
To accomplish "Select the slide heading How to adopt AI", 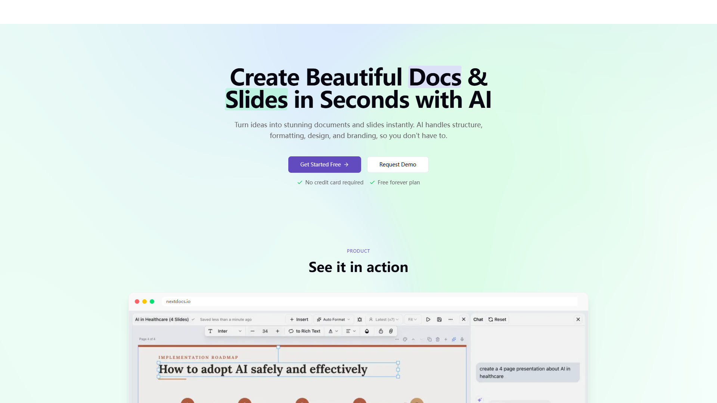I will 263,369.
